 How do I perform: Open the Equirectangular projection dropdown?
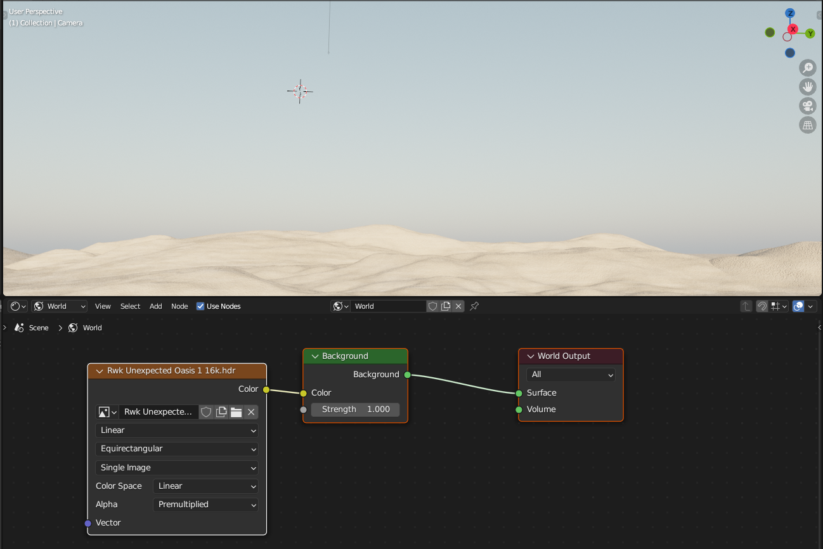click(x=177, y=449)
